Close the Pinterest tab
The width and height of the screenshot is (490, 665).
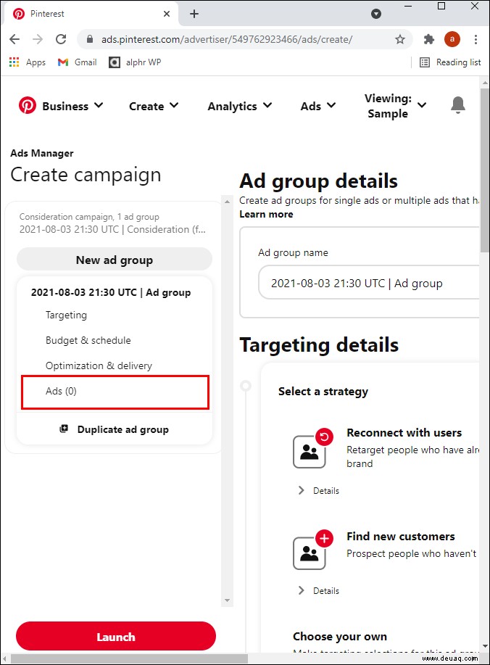click(x=167, y=14)
